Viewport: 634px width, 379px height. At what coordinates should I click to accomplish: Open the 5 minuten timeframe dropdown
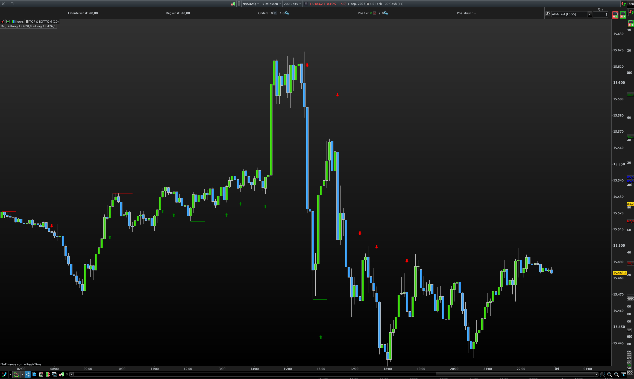tap(272, 4)
